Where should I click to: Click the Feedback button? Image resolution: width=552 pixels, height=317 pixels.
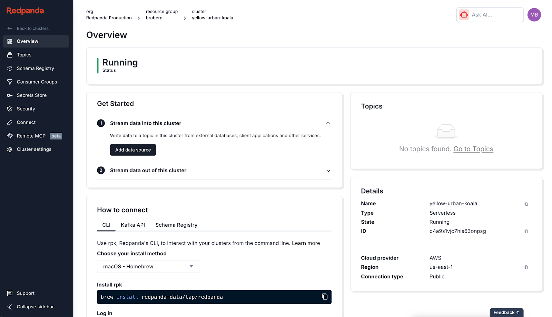click(x=506, y=313)
